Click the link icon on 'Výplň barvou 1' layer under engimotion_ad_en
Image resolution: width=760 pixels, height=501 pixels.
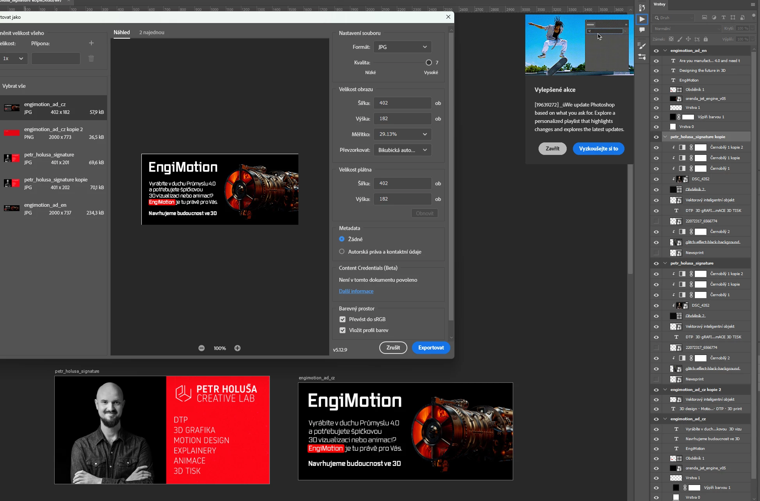[679, 117]
